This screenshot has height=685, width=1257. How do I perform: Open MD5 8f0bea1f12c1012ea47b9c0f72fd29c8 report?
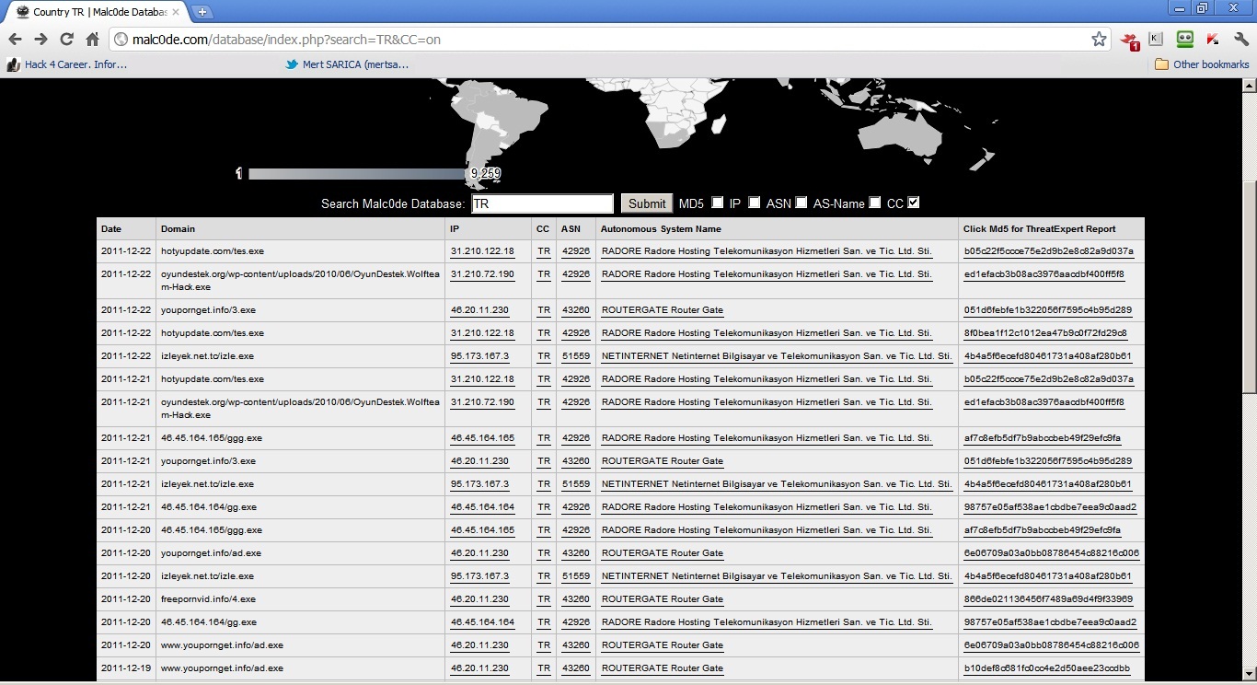pos(1045,332)
